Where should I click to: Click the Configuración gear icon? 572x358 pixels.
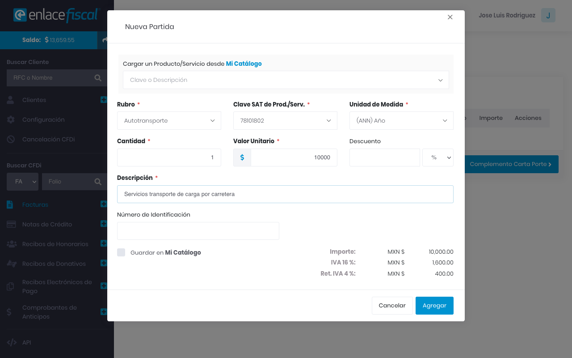(x=11, y=120)
